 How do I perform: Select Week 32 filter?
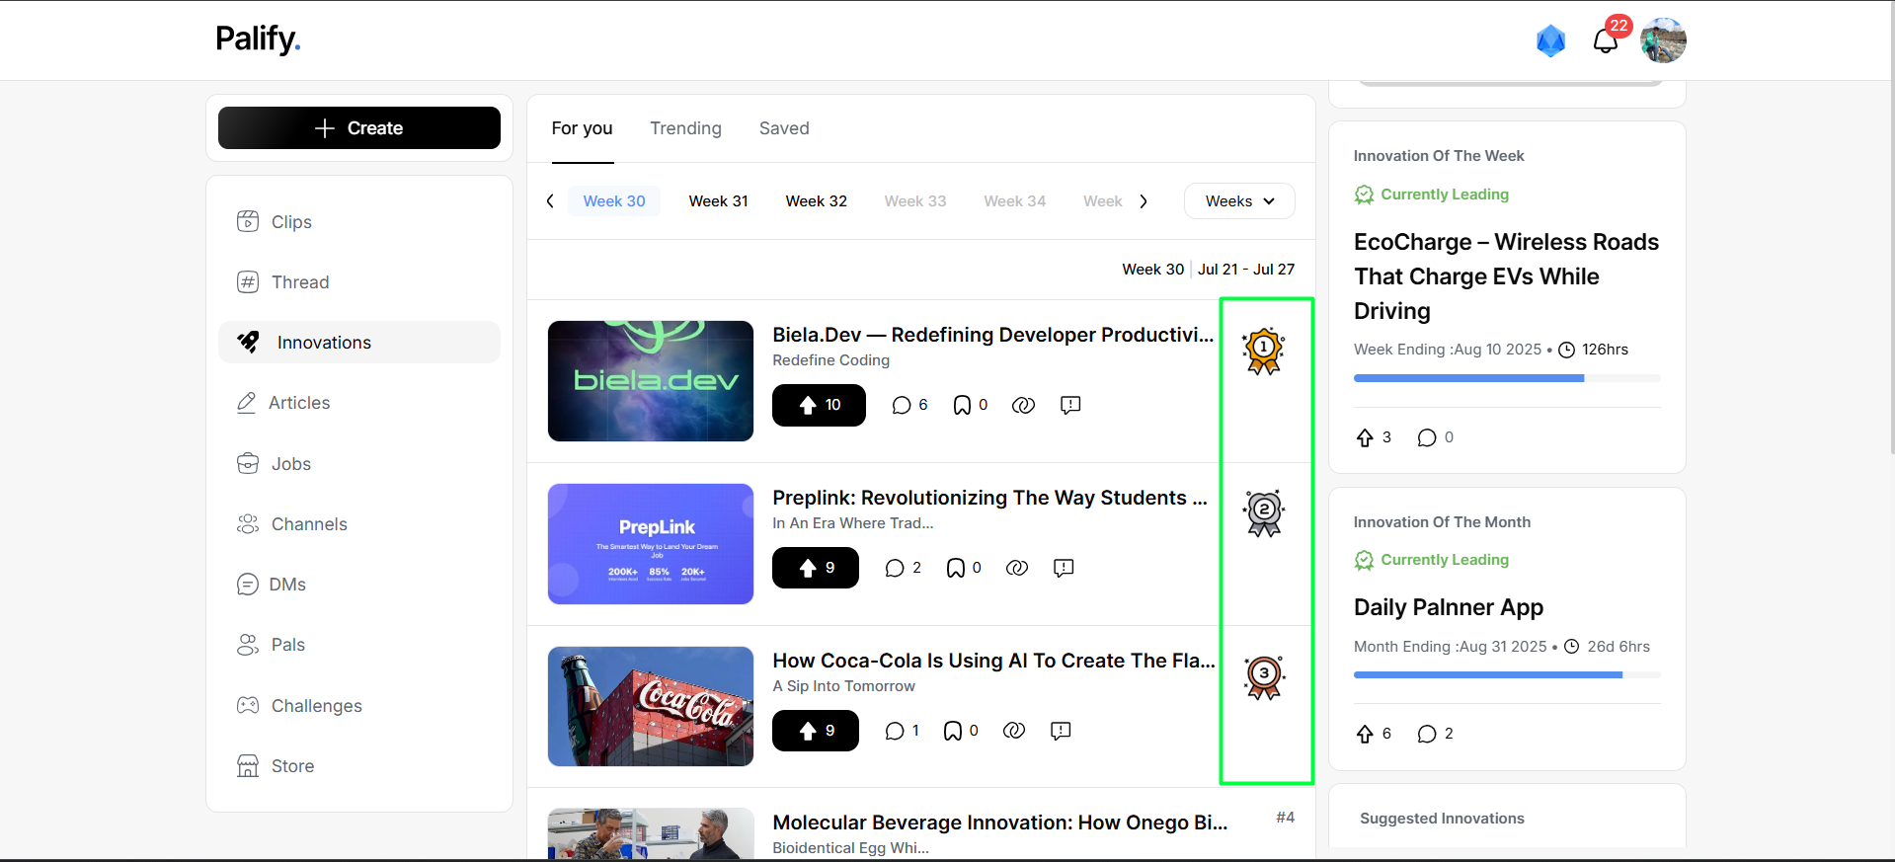(x=816, y=201)
